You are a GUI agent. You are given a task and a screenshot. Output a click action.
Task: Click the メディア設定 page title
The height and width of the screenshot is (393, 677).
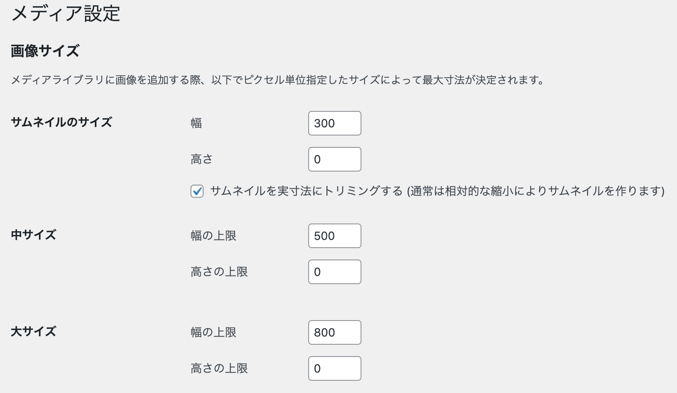coord(65,14)
